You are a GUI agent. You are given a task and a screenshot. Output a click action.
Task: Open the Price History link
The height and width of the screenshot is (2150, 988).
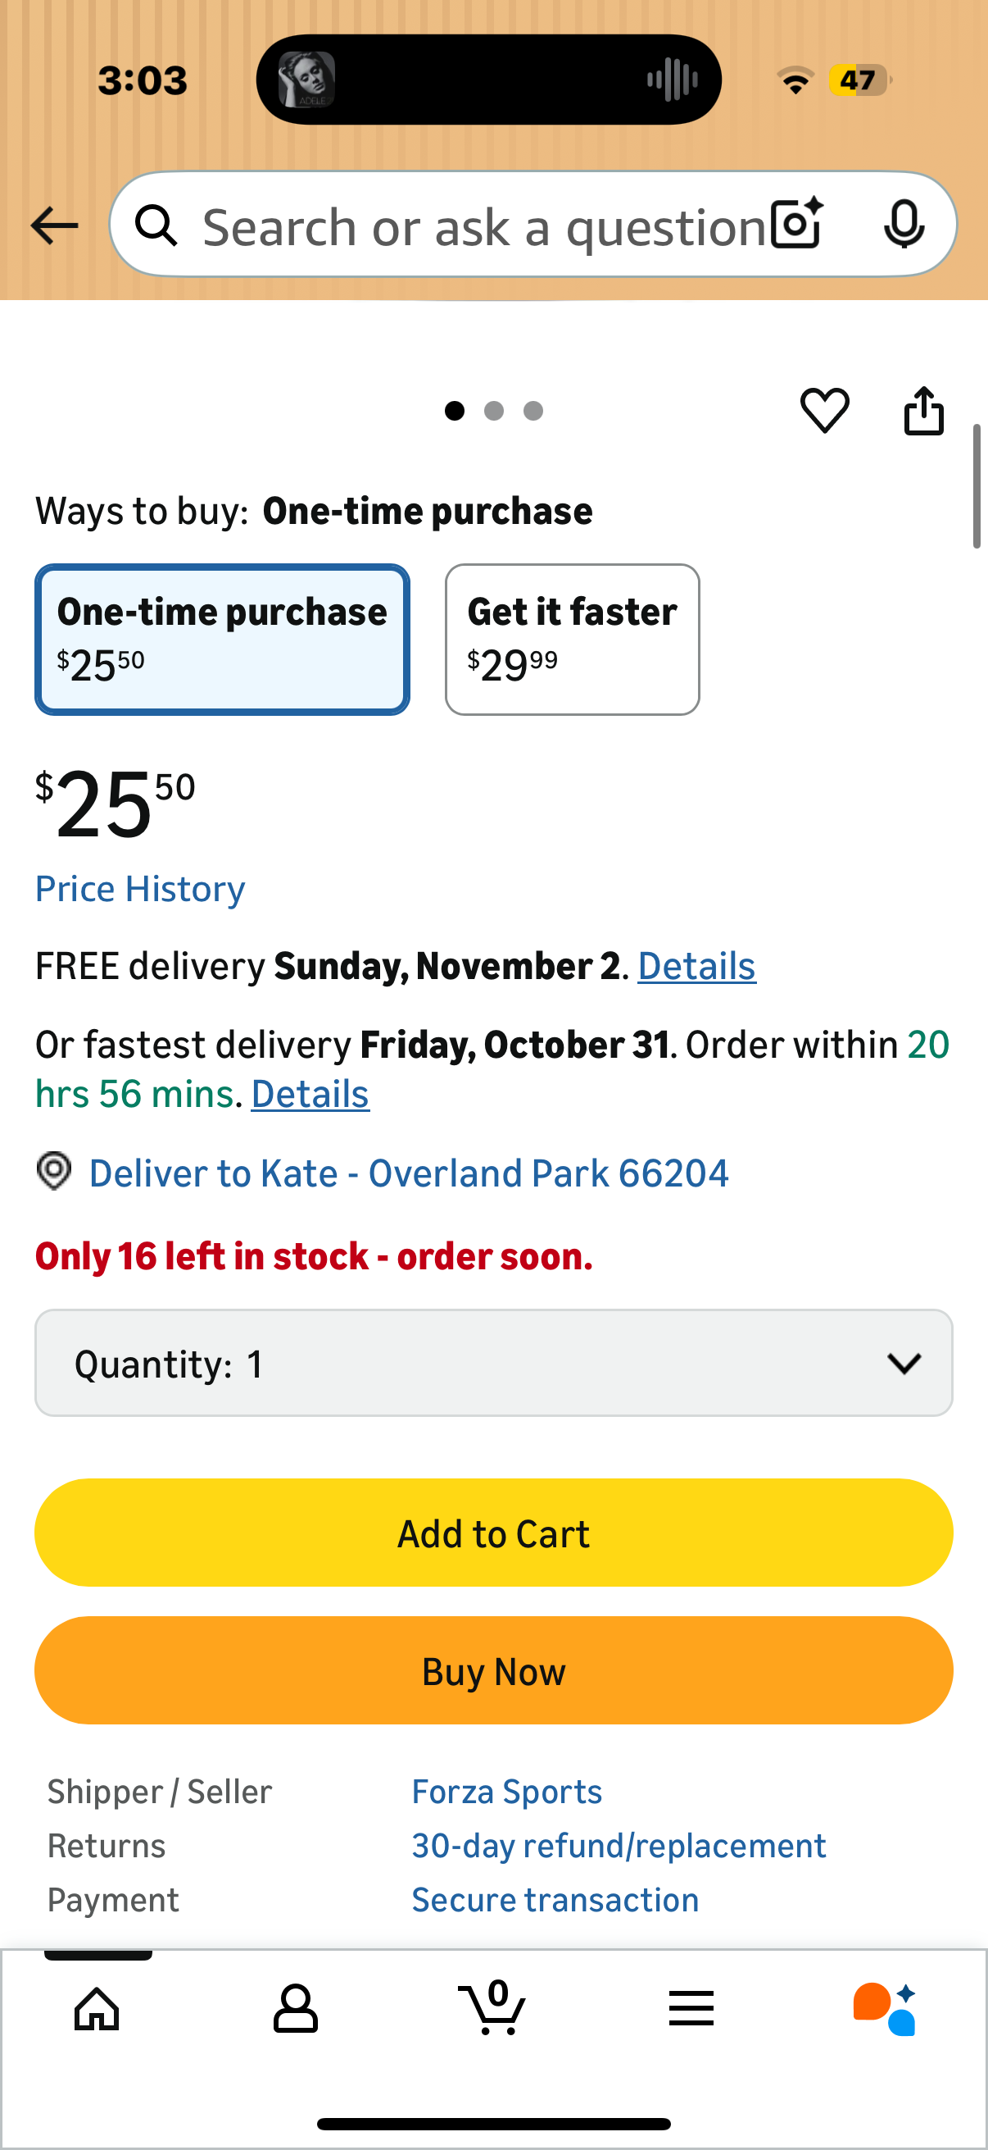tap(140, 889)
